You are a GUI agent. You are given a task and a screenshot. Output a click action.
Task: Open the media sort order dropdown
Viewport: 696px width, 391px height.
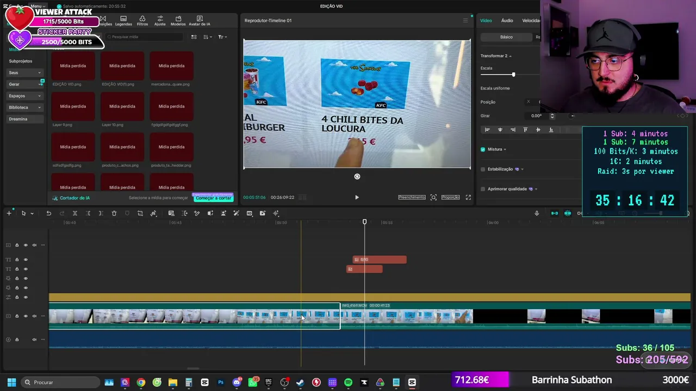point(208,37)
